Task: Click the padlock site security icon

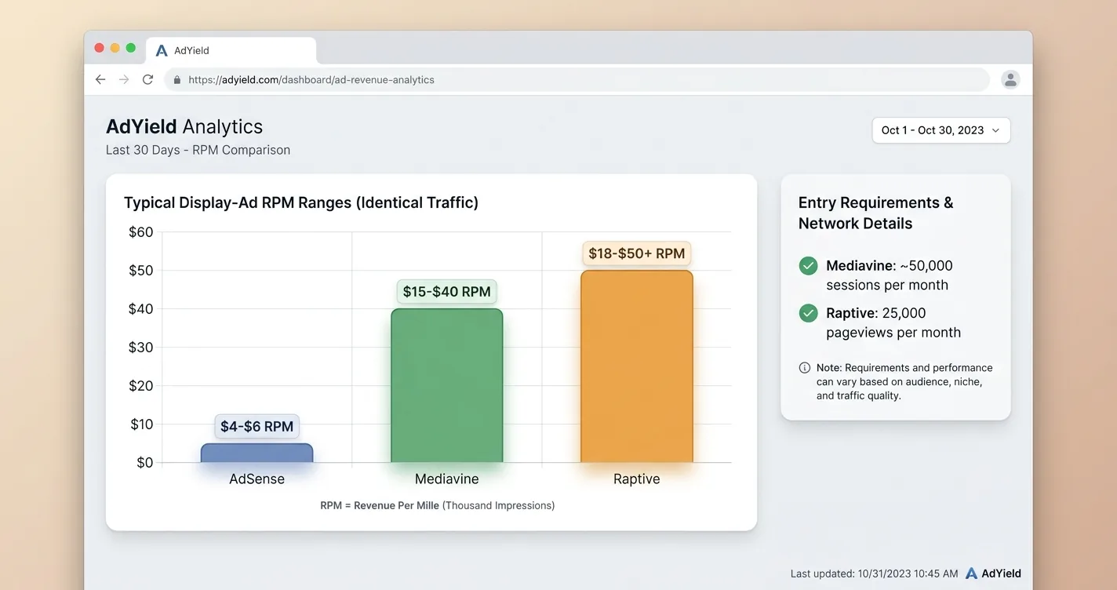Action: (177, 79)
